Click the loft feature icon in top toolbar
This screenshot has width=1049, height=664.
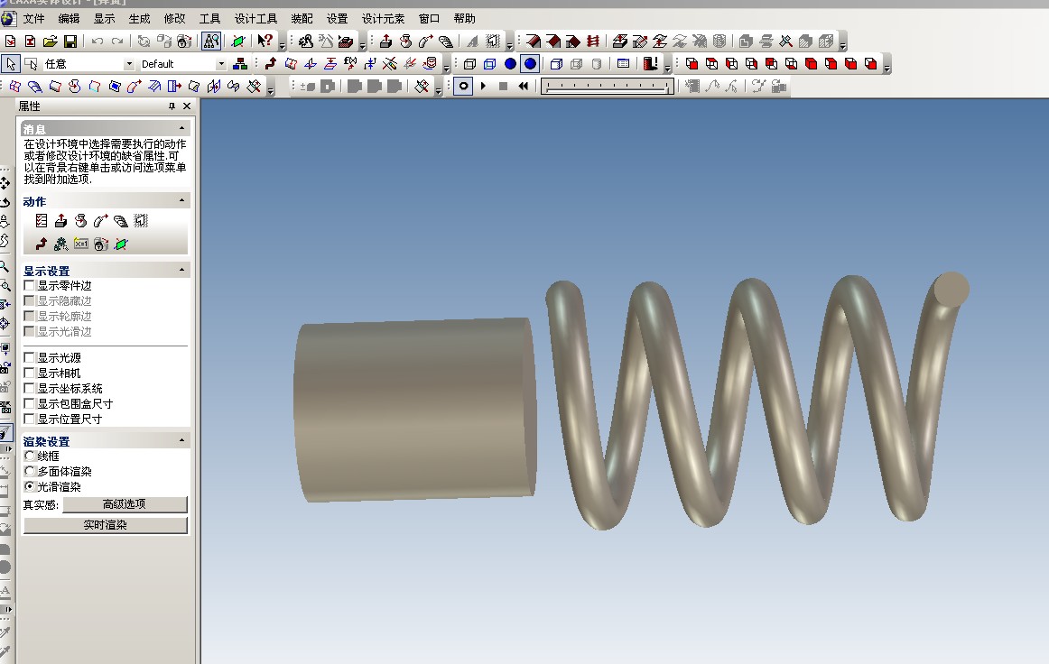point(446,41)
